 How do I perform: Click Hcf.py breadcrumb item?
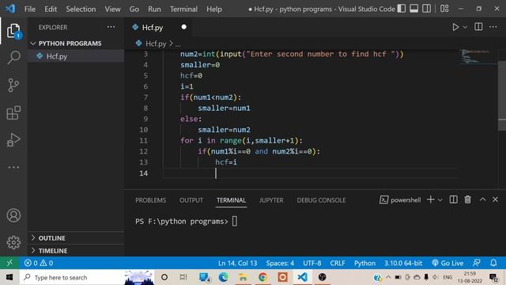[156, 44]
